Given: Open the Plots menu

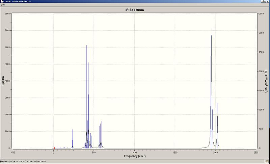Looking at the screenshot, I should pos(3,5).
